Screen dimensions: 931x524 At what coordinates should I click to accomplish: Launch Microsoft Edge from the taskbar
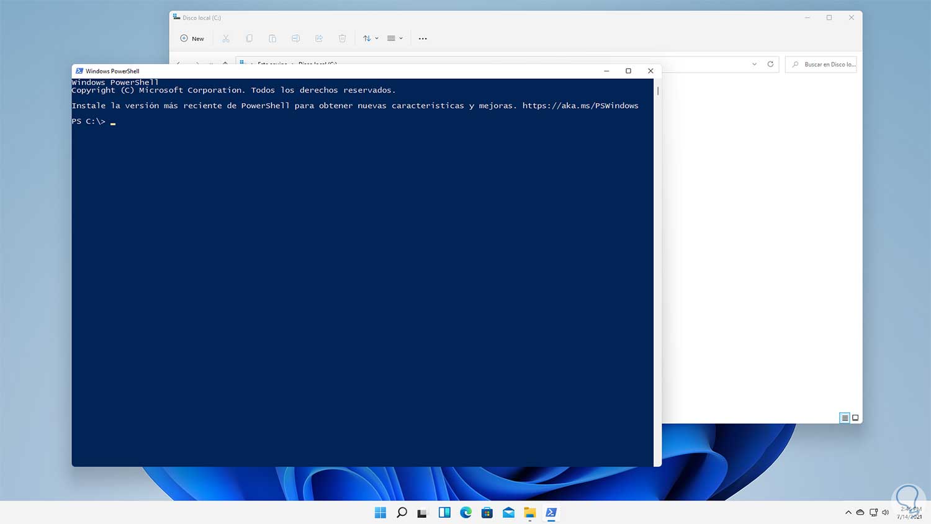[465, 512]
